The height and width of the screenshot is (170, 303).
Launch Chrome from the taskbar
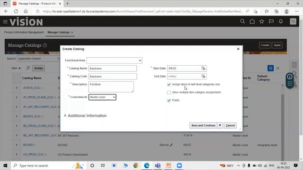point(136,166)
